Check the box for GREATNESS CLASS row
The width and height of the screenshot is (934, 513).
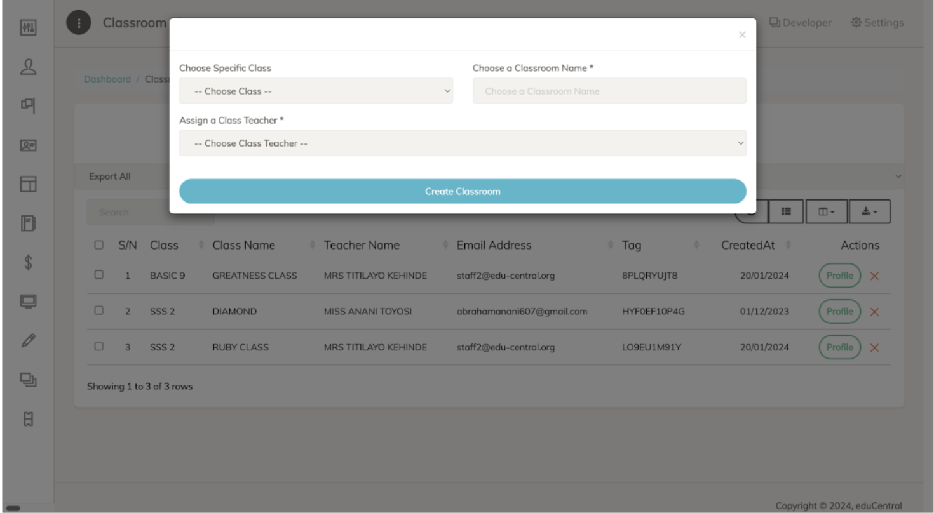click(x=98, y=276)
